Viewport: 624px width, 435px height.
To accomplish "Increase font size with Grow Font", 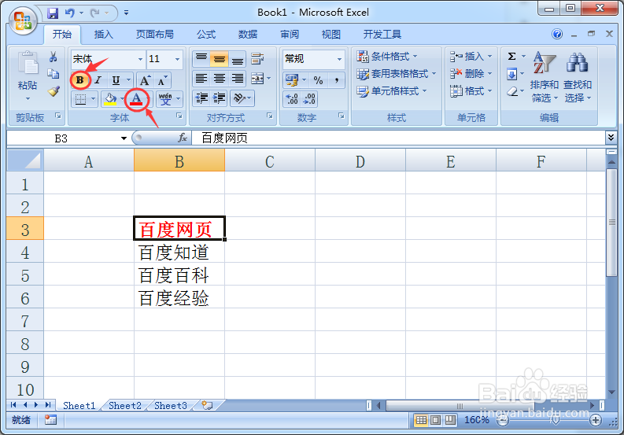I will pyautogui.click(x=145, y=80).
